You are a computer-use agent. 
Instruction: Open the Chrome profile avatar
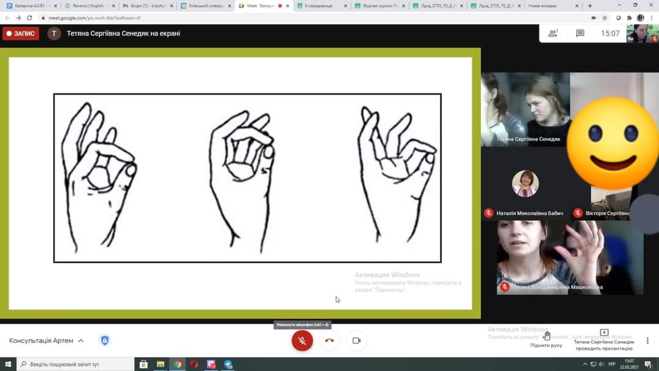tap(641, 18)
